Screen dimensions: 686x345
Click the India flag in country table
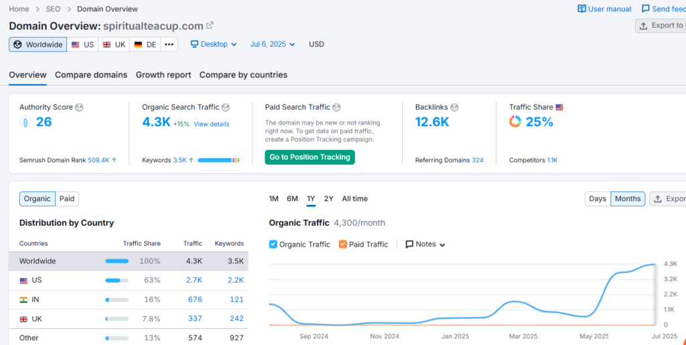pos(23,300)
